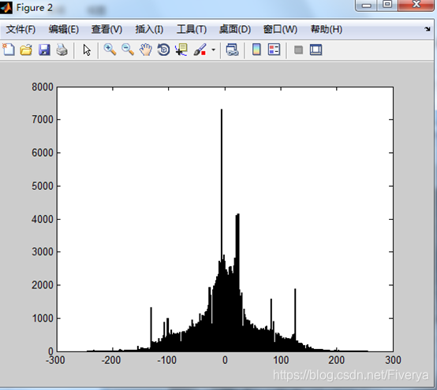Screen dimensions: 437x390
Task: Click the Hide Plot Tools icon
Action: [298, 50]
